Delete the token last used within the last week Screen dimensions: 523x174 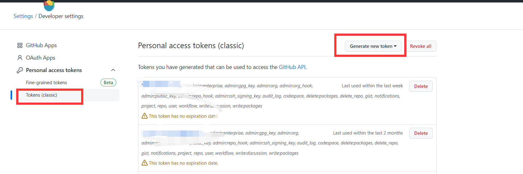pos(421,86)
